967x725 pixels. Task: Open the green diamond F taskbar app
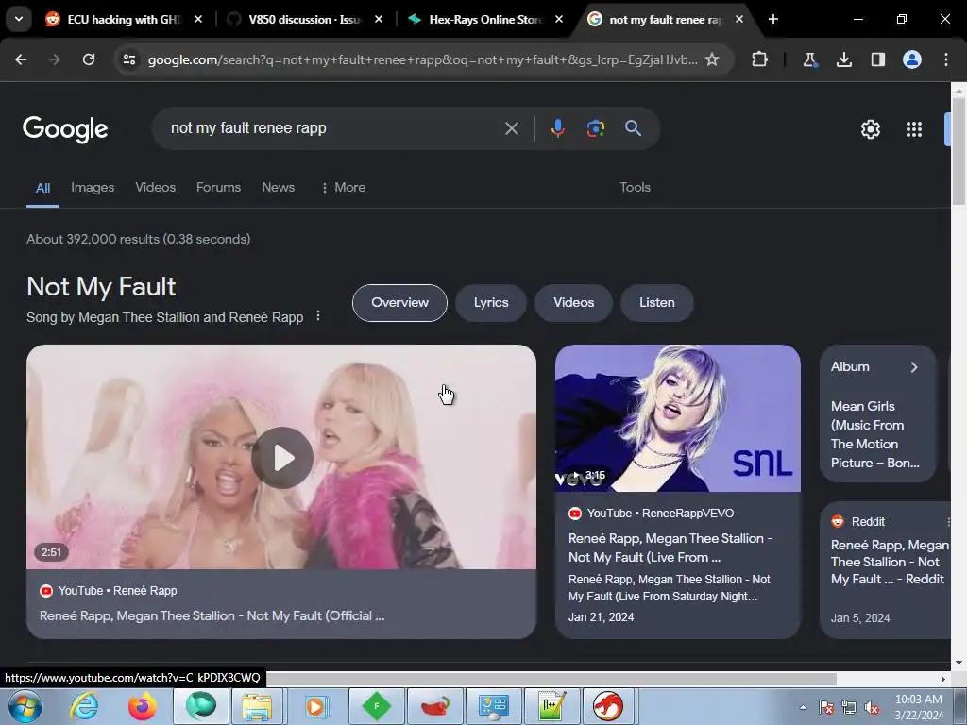click(x=376, y=706)
